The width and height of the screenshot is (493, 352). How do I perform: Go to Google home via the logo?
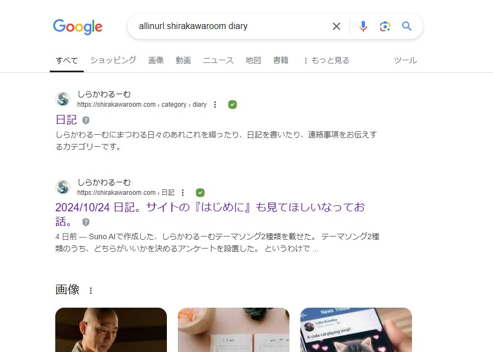click(x=78, y=27)
